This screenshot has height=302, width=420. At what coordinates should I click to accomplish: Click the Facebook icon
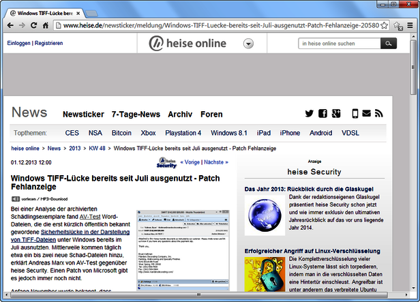pos(322,114)
